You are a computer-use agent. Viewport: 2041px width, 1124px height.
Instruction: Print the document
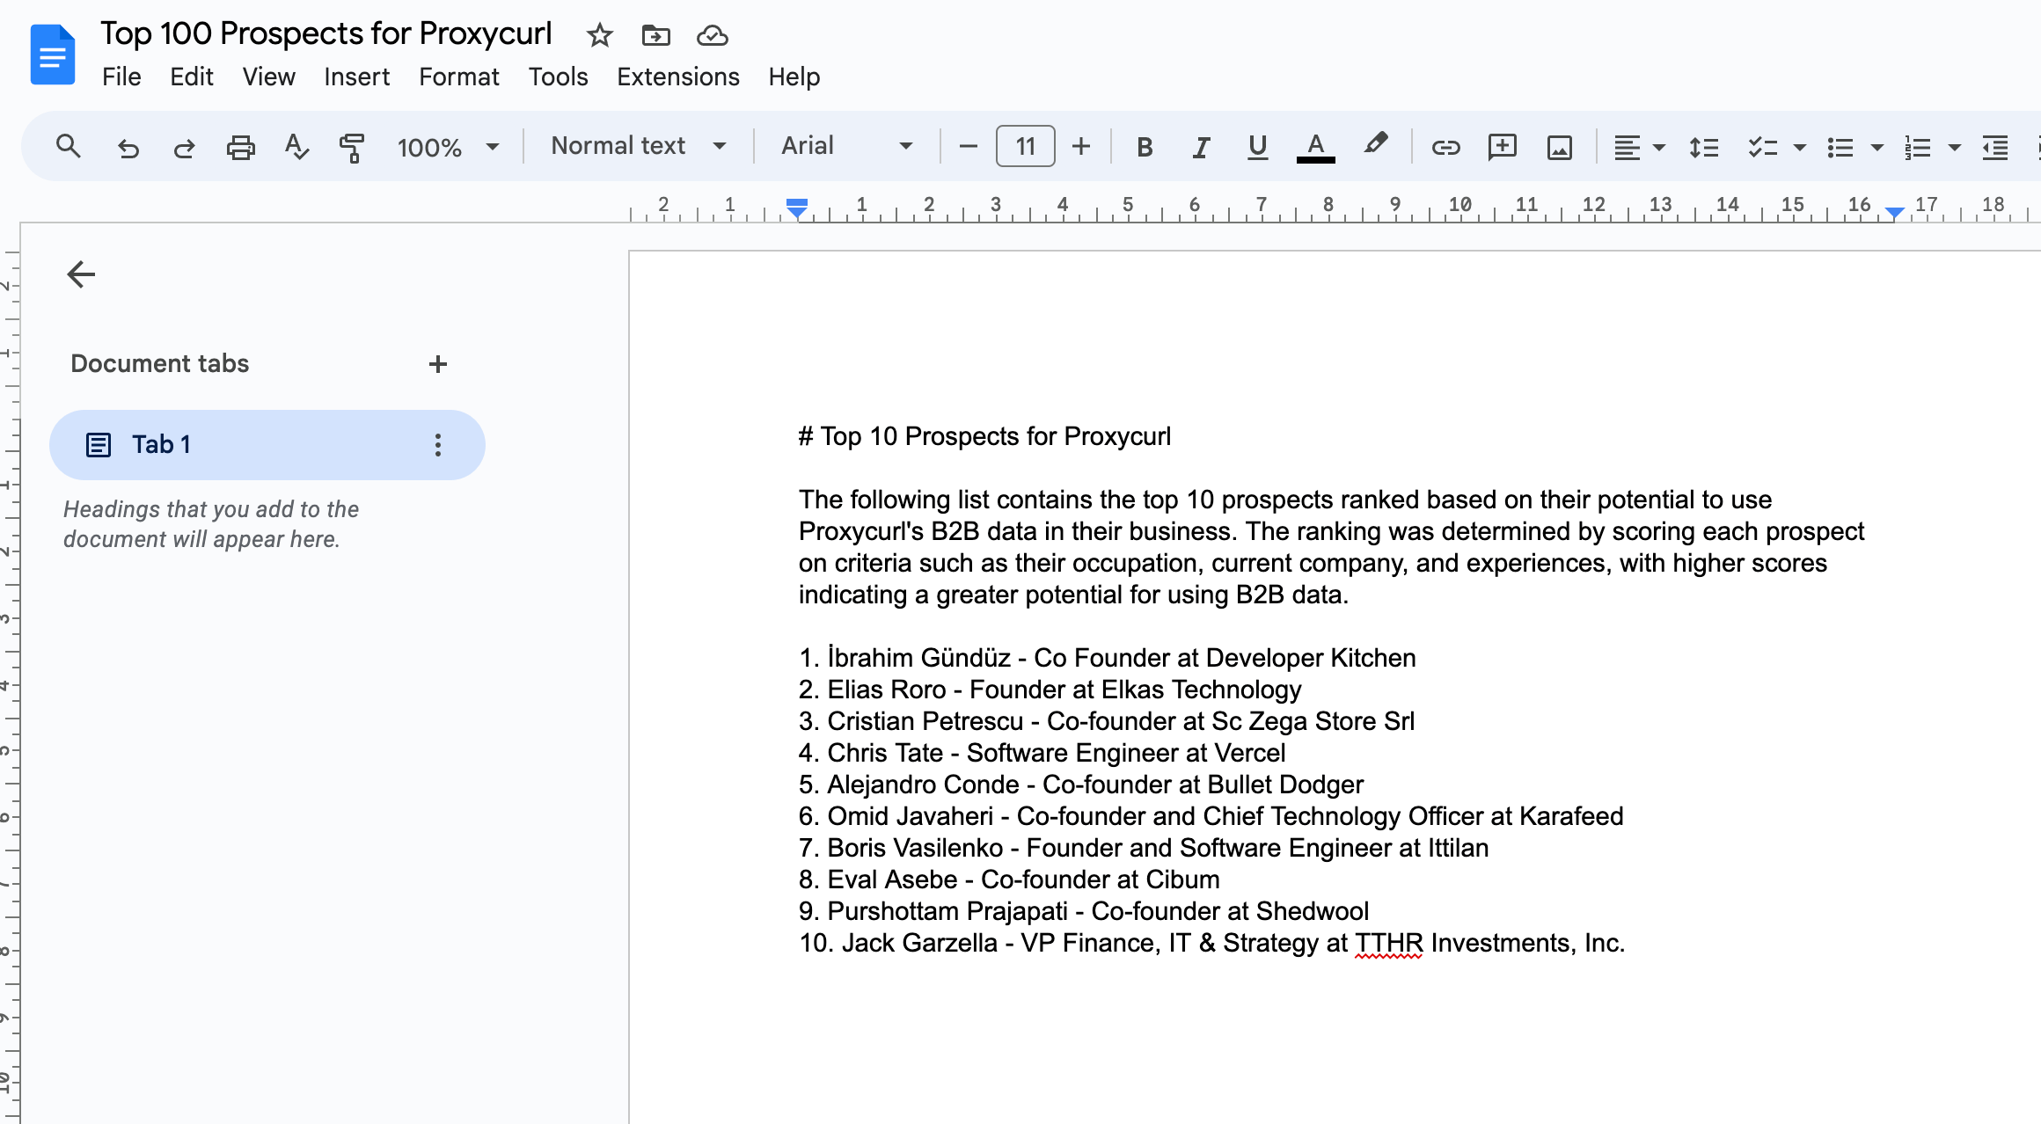pyautogui.click(x=240, y=147)
